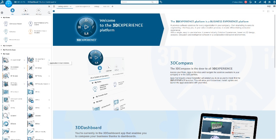The width and height of the screenshot is (276, 140).
Task: Click into the top Search field
Action: pos(136,2)
